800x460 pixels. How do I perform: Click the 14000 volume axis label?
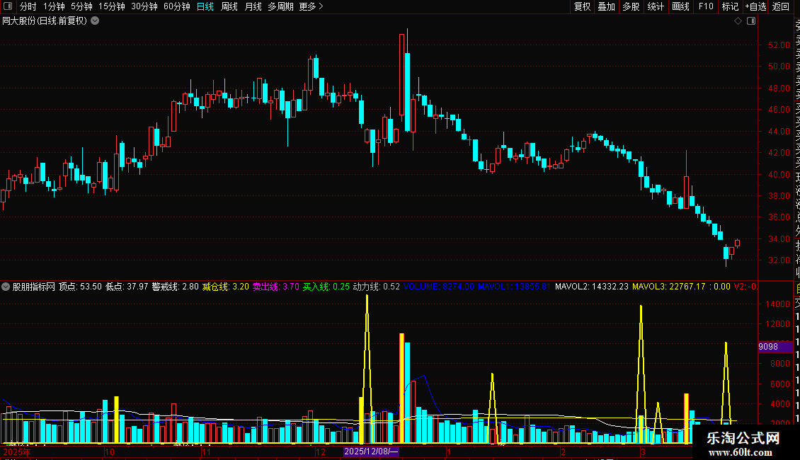coord(777,304)
